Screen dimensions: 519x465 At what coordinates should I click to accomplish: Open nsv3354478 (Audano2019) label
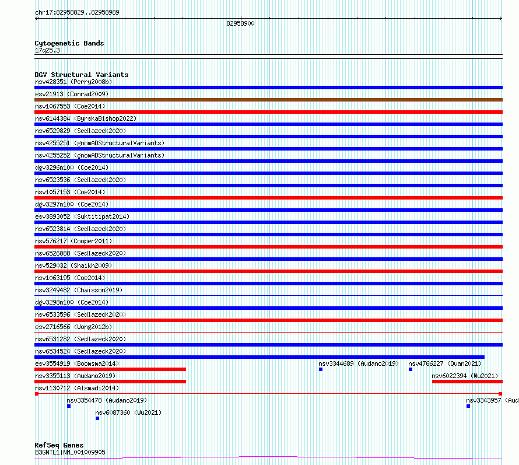[x=107, y=400]
